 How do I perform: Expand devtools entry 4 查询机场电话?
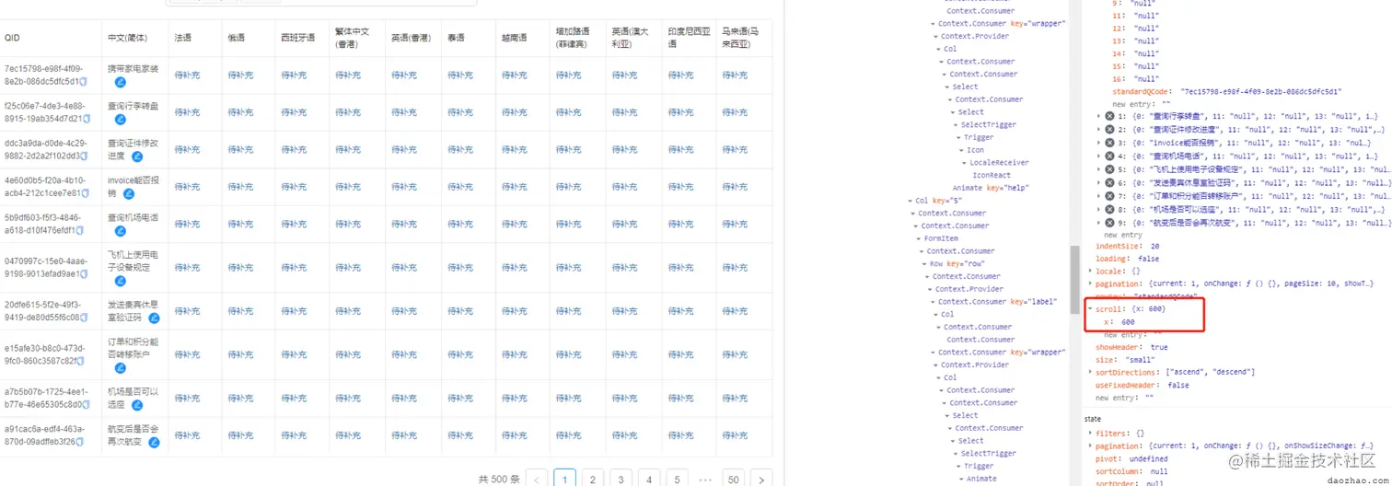coord(1099,156)
